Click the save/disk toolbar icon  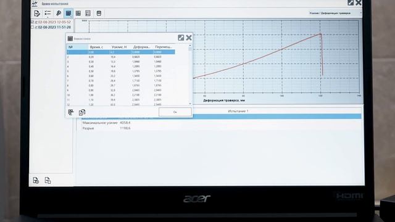99,13
